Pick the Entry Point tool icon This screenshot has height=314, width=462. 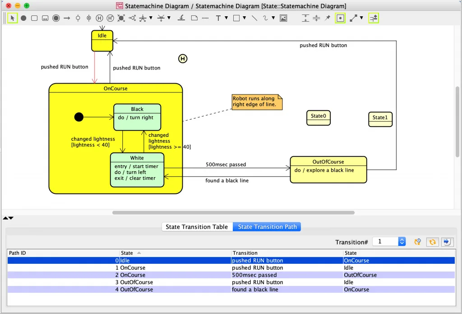coord(78,18)
